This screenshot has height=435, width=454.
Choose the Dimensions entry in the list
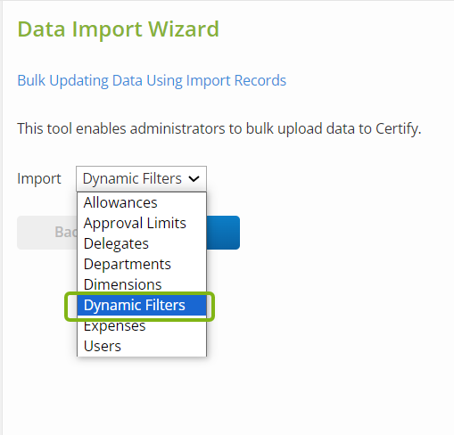[x=142, y=284]
